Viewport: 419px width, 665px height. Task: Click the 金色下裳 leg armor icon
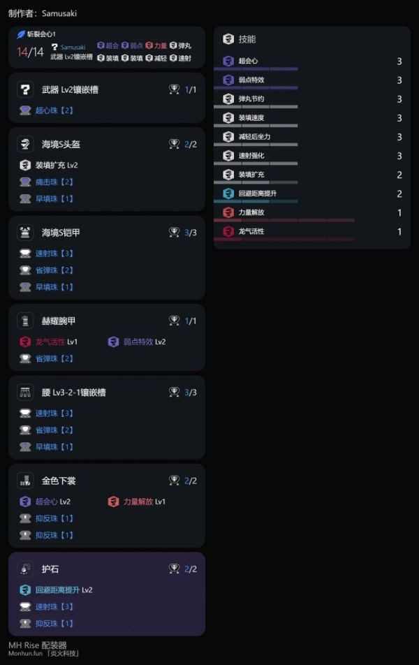click(25, 481)
